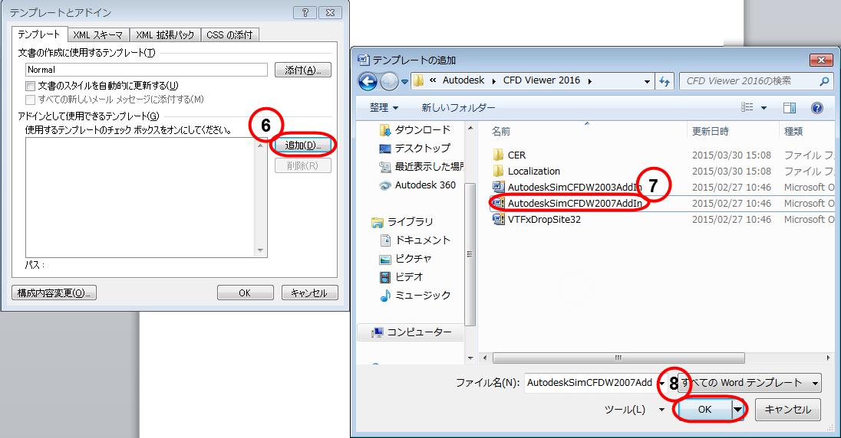
Task: Click the change view icon in the file dialog toolbar
Action: (747, 108)
